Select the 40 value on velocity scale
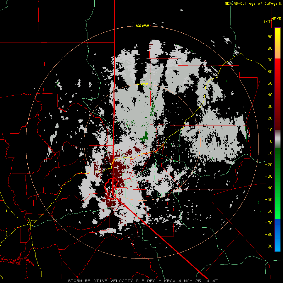This screenshot has width=283, height=283. 270,95
